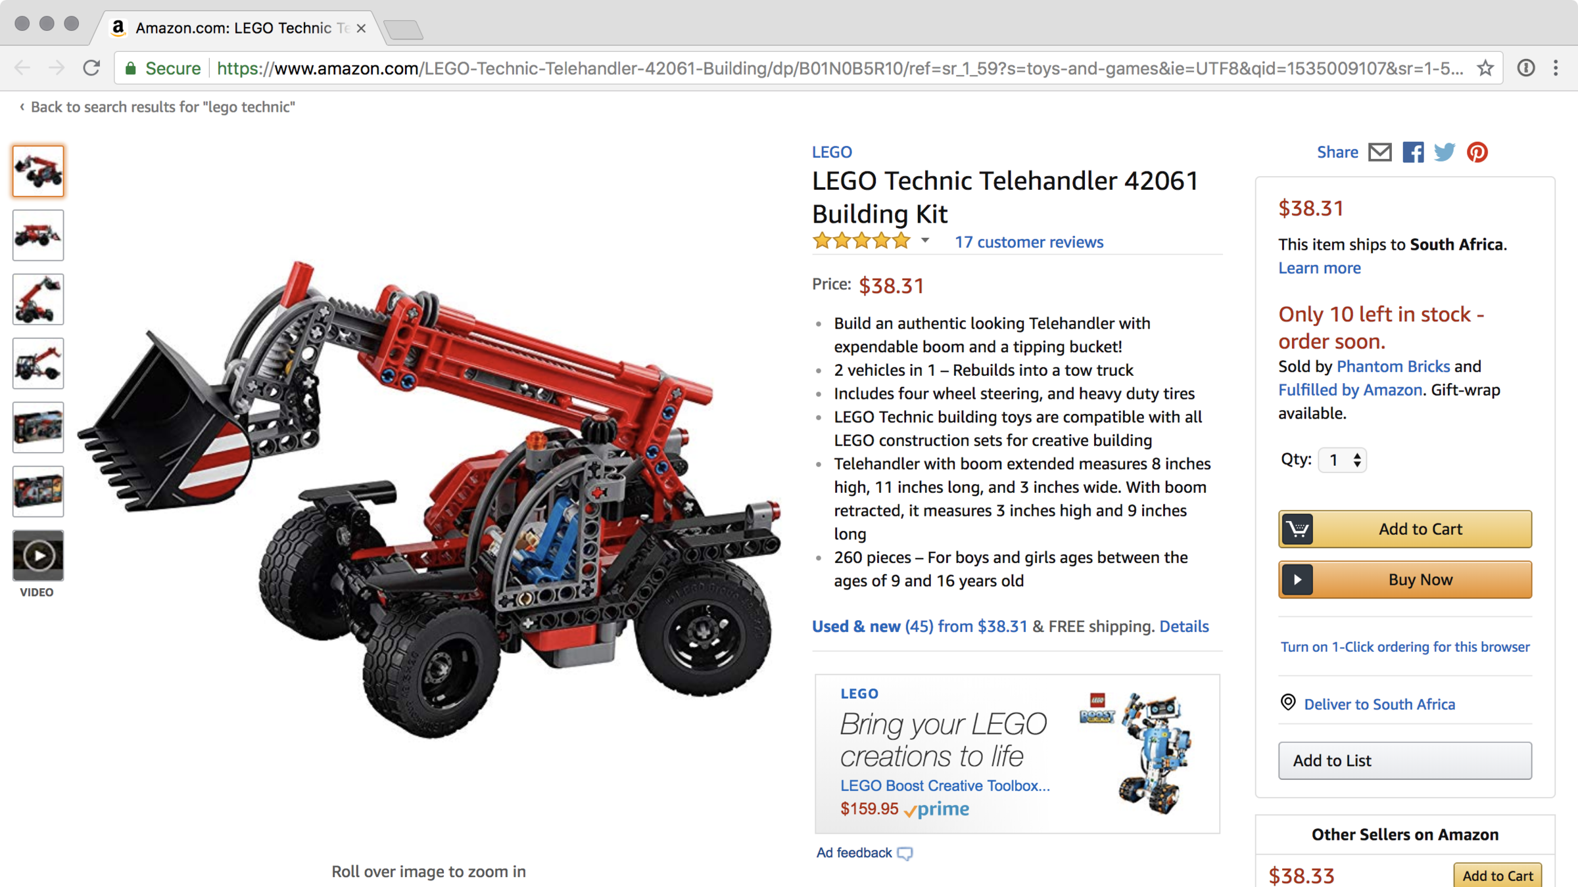Open the Qty quantity dropdown
1578x887 pixels.
(x=1342, y=460)
